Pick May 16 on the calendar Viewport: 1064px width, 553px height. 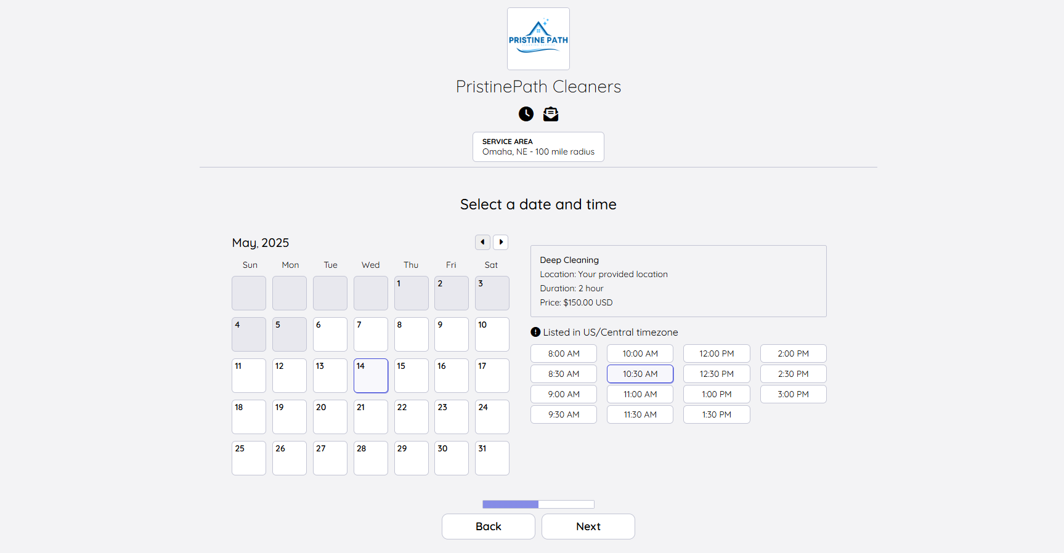click(x=452, y=376)
